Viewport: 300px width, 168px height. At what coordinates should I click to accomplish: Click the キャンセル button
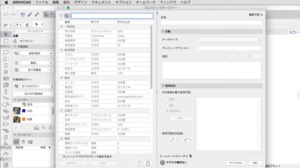pos(236,163)
